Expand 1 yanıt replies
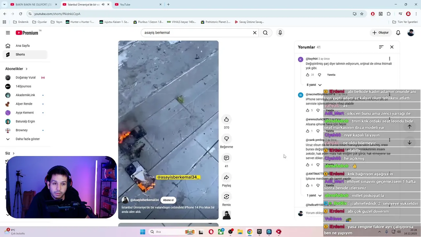 click(314, 196)
